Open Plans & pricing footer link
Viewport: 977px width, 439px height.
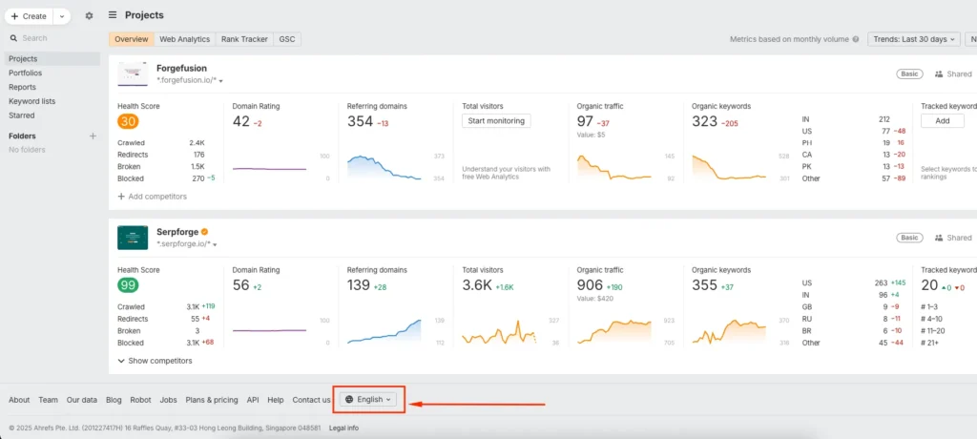pos(211,400)
